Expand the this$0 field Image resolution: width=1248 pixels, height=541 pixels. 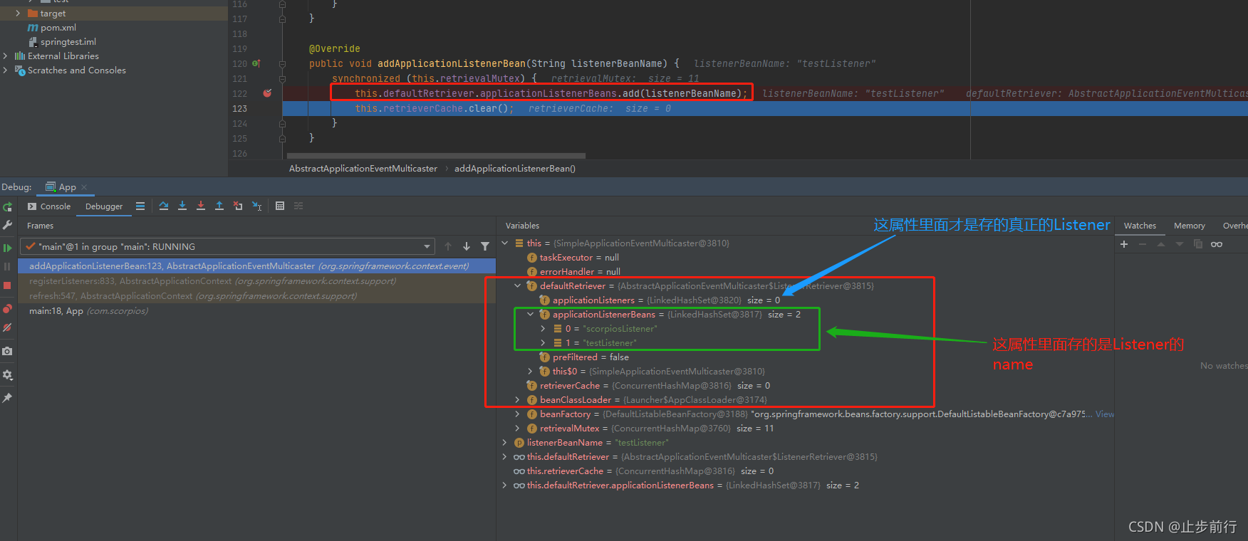pyautogui.click(x=531, y=372)
